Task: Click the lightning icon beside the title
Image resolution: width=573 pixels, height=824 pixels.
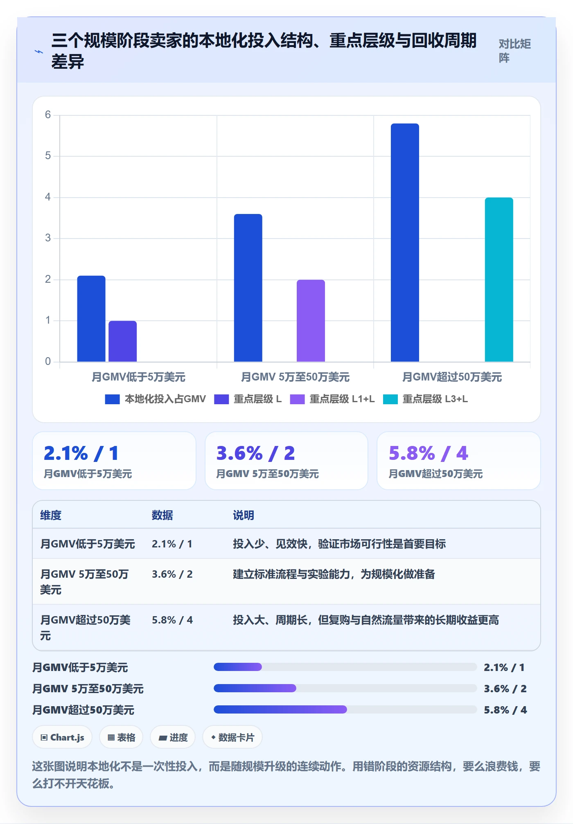Action: [39, 52]
